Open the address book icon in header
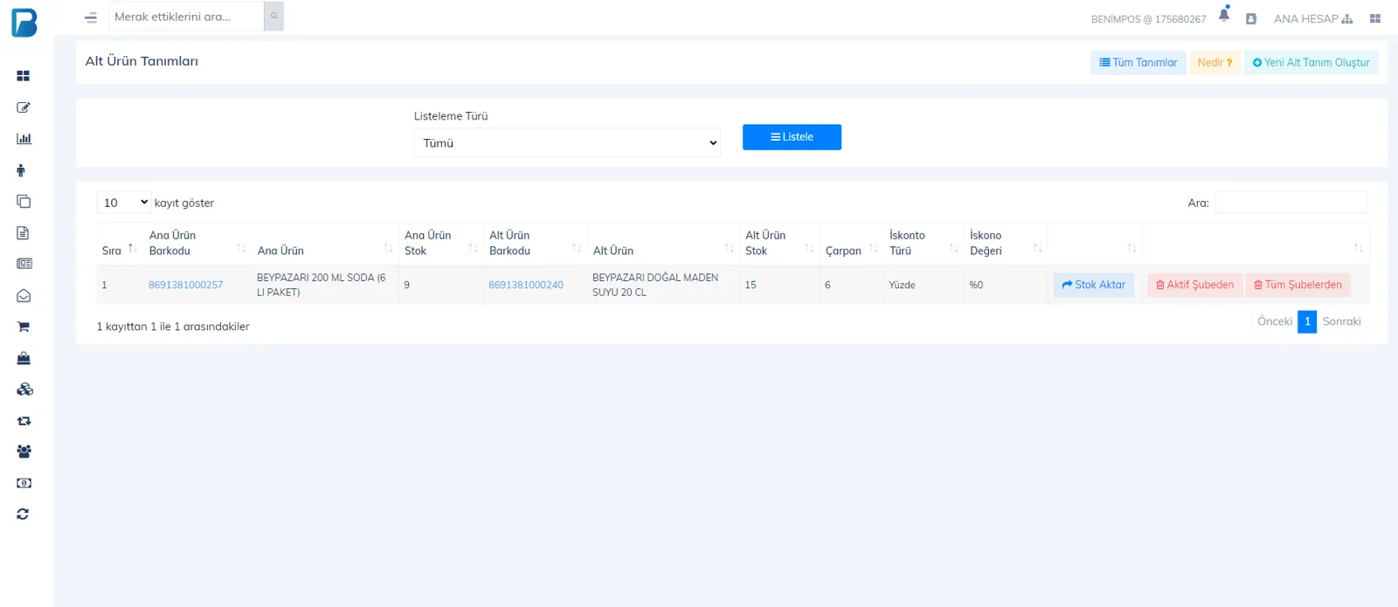 click(1251, 18)
